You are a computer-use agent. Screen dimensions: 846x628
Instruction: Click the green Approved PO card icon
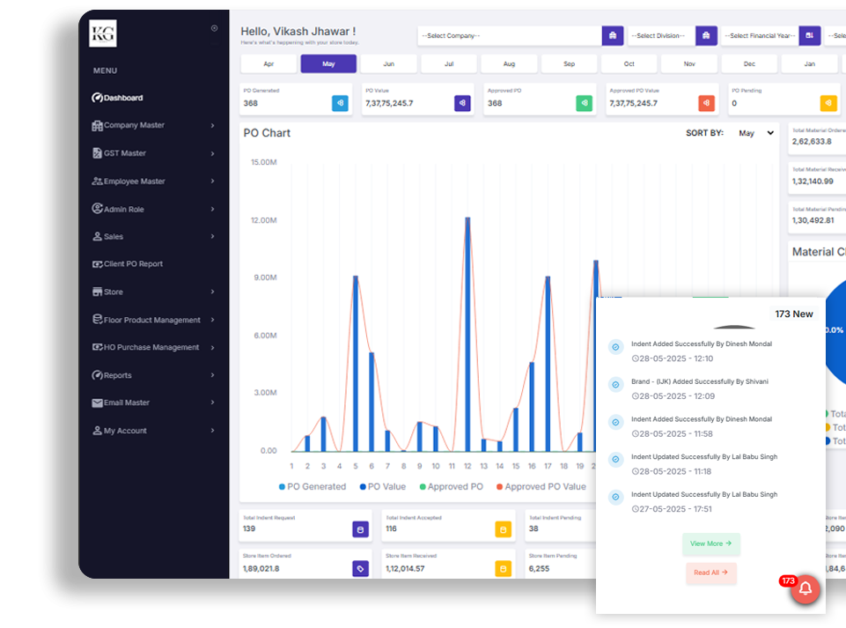click(585, 103)
